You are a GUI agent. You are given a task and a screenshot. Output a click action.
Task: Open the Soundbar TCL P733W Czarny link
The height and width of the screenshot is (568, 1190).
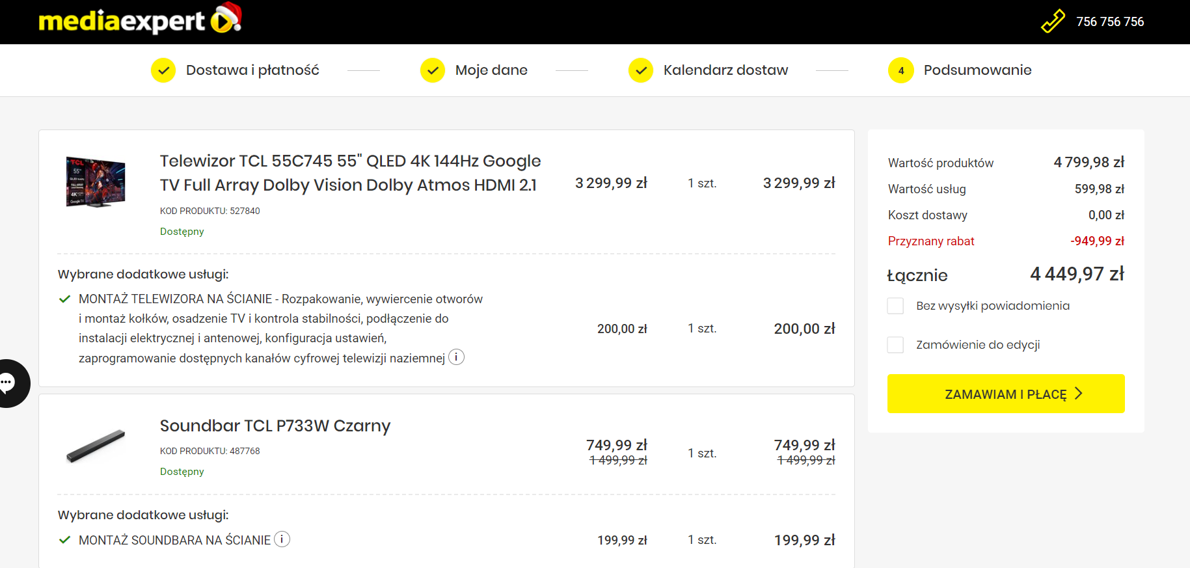coord(275,426)
